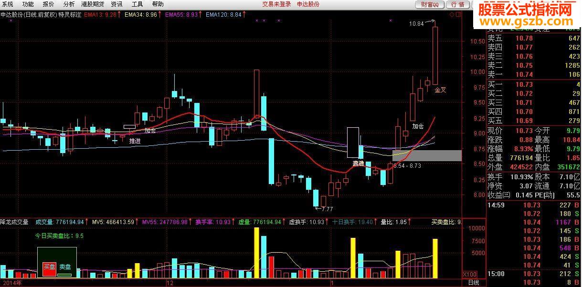This screenshot has width=582, height=287.
Task: Open the 分析 menu
Action: point(69,4)
